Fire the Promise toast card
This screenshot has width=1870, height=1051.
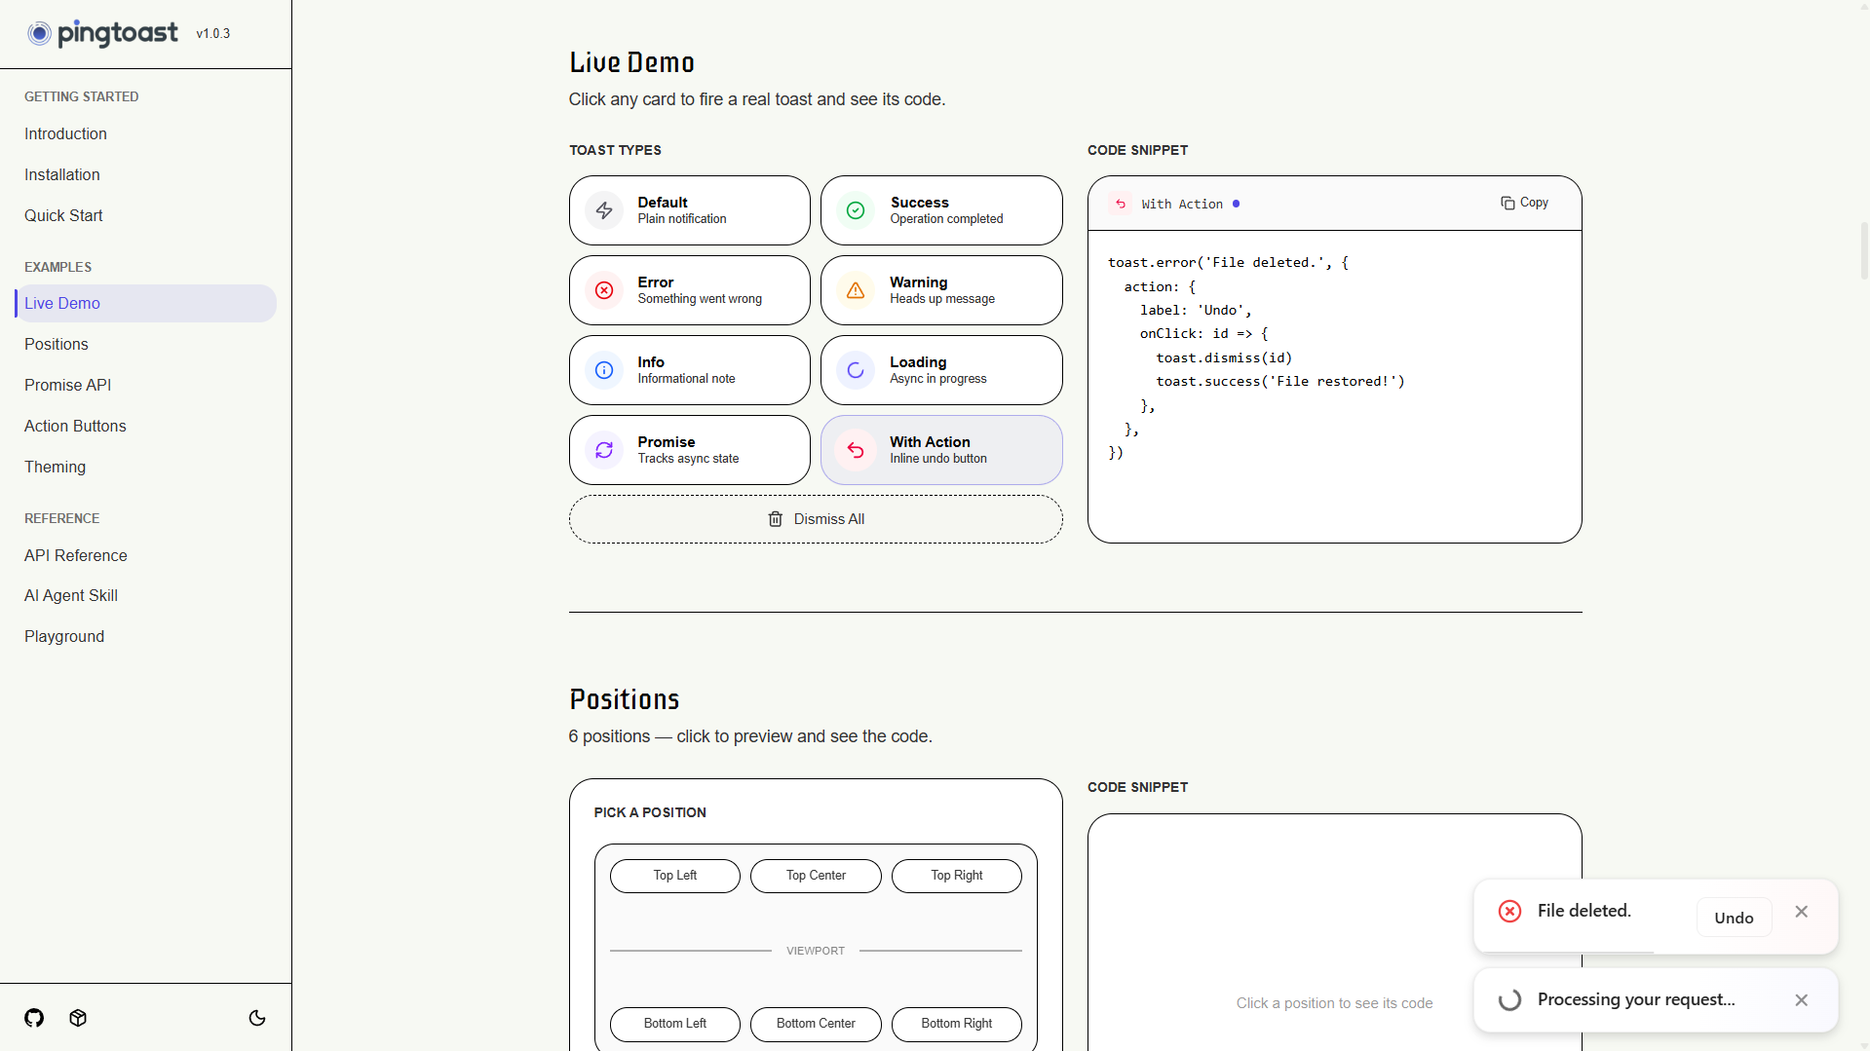click(x=690, y=450)
